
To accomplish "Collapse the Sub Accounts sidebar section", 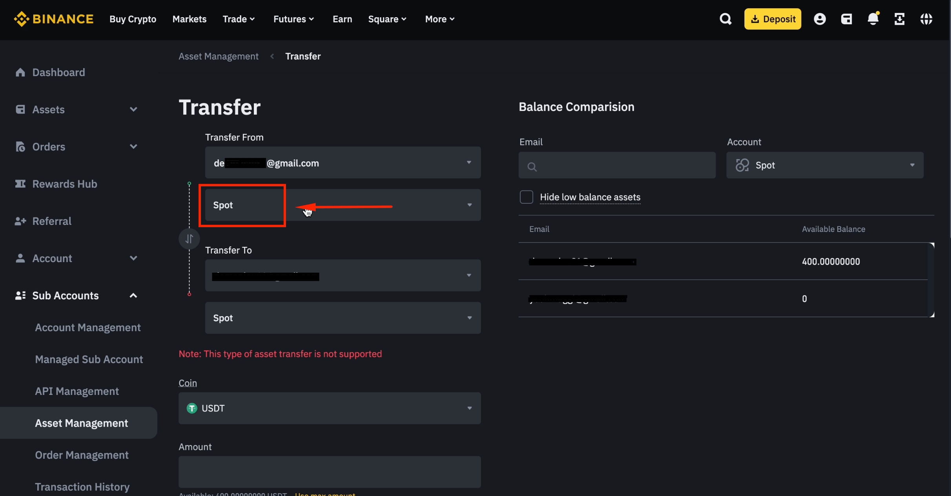I will coord(133,295).
